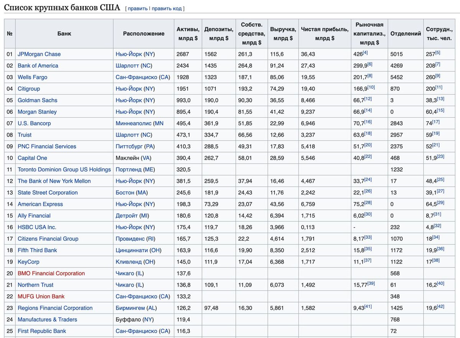The width and height of the screenshot is (460, 338).
Task: Open the Сан-Франциско link in Wells Fargo row
Action: point(136,77)
